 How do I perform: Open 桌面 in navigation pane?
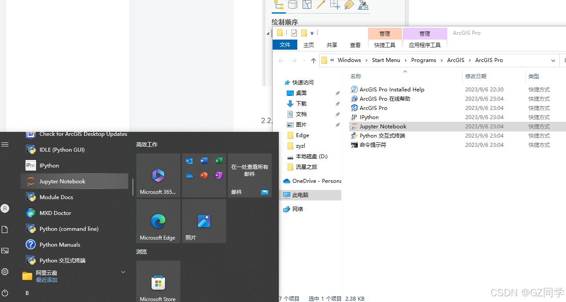(x=301, y=93)
